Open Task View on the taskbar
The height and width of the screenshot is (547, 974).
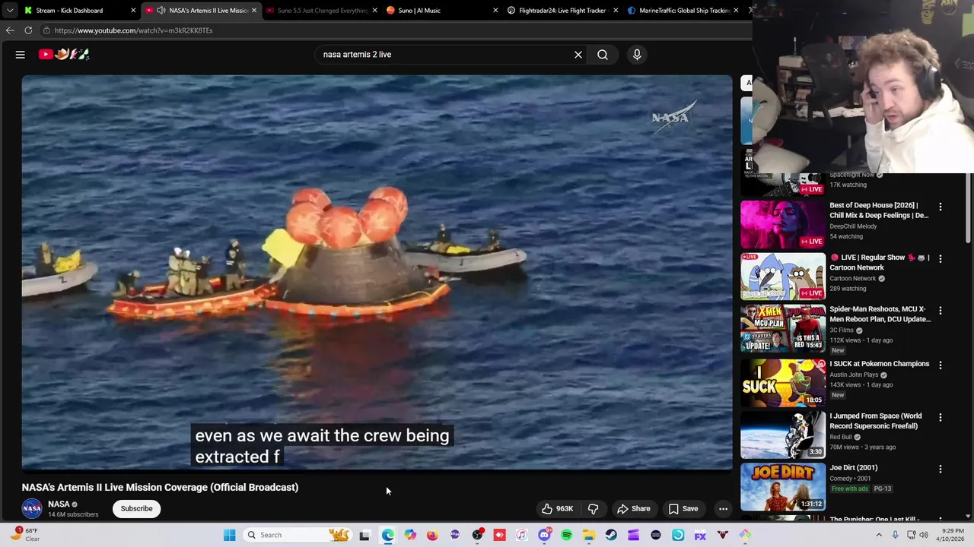coord(364,535)
